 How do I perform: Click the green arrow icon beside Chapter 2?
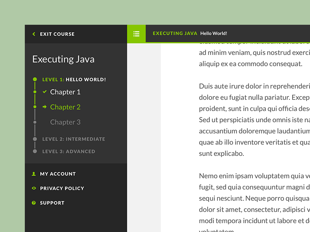tap(45, 107)
